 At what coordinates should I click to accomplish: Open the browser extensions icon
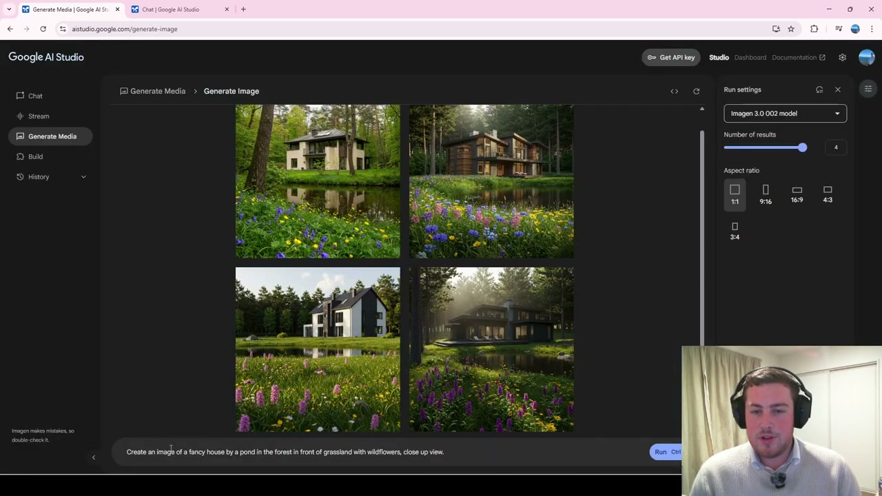coord(814,29)
